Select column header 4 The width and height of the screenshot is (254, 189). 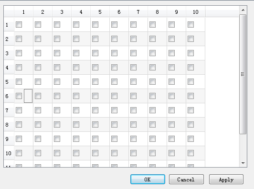[81, 12]
